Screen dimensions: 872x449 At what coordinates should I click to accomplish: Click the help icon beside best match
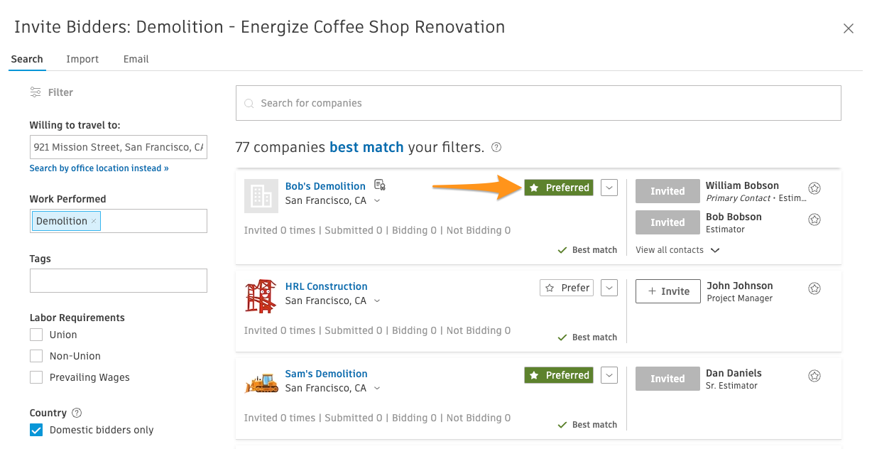point(496,148)
